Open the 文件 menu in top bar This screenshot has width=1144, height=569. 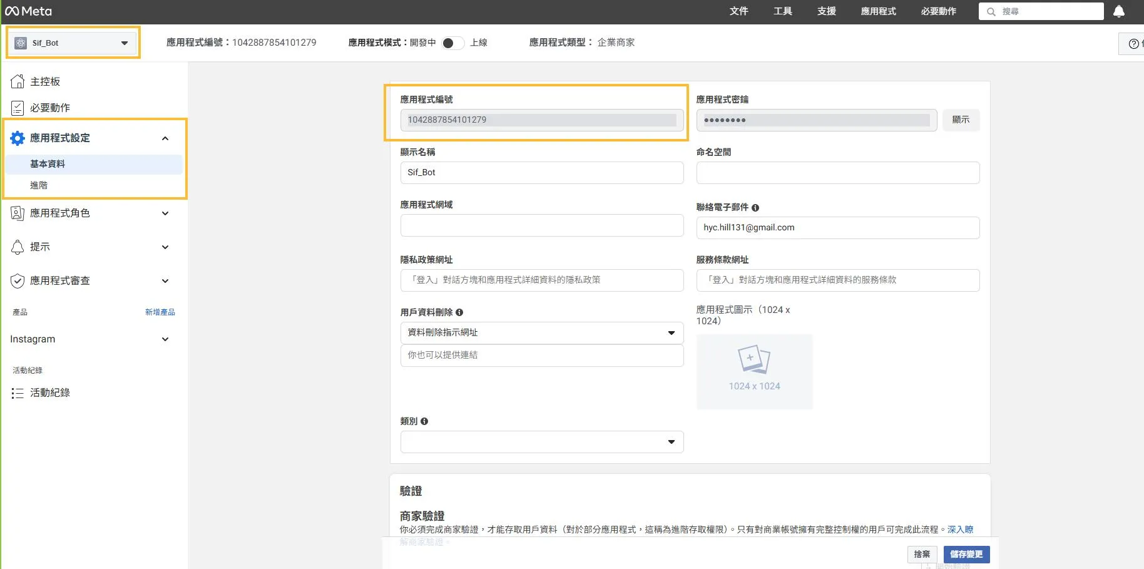point(739,11)
